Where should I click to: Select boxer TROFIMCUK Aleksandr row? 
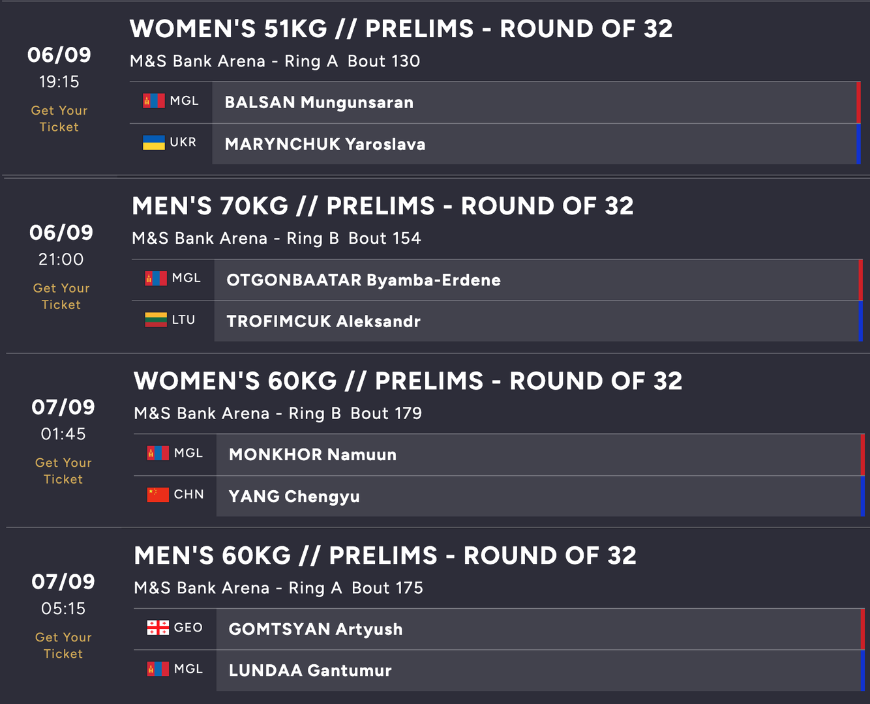click(535, 321)
